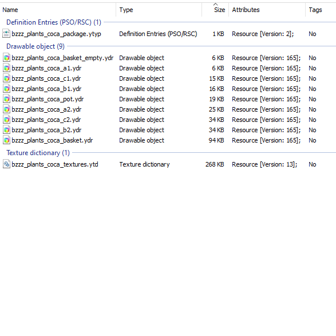The height and width of the screenshot is (336, 336).
Task: Select file name bzzz_plants_coca_c1.ydr
Action: tap(46, 78)
